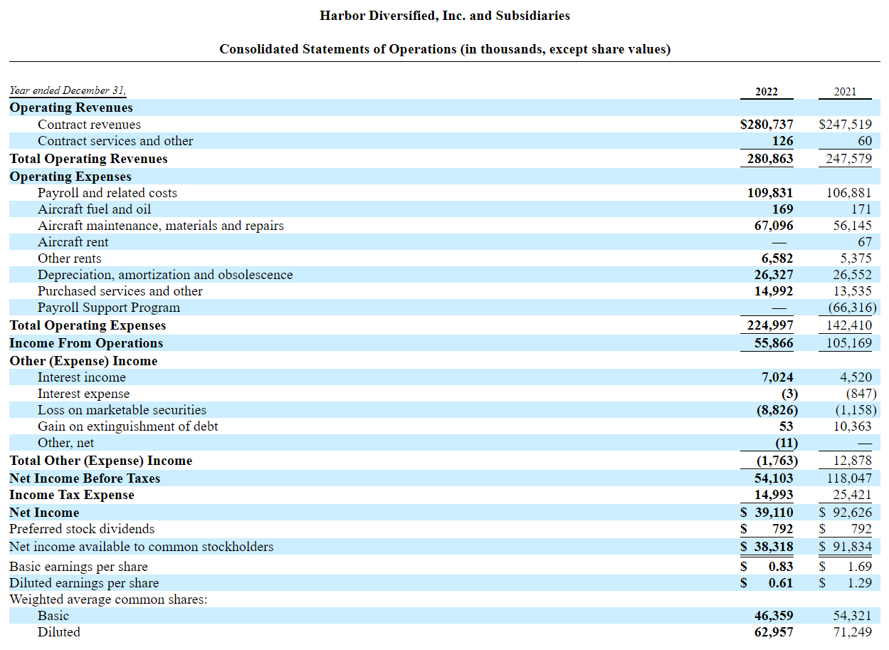The height and width of the screenshot is (650, 889).
Task: Click the Basic earnings per share label
Action: [78, 567]
